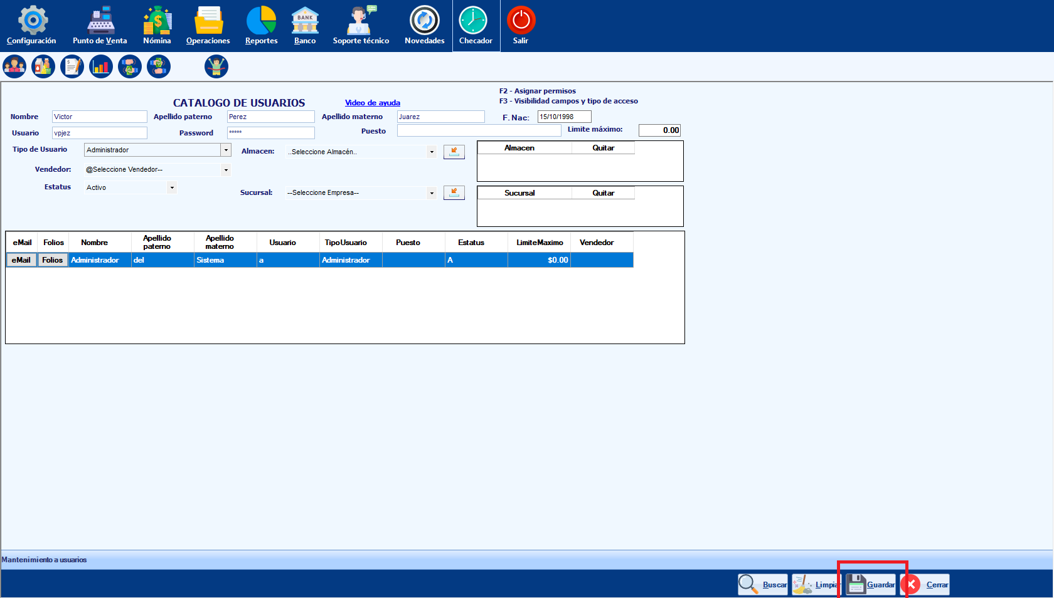Click the users group round icon
1054x598 pixels.
14,66
